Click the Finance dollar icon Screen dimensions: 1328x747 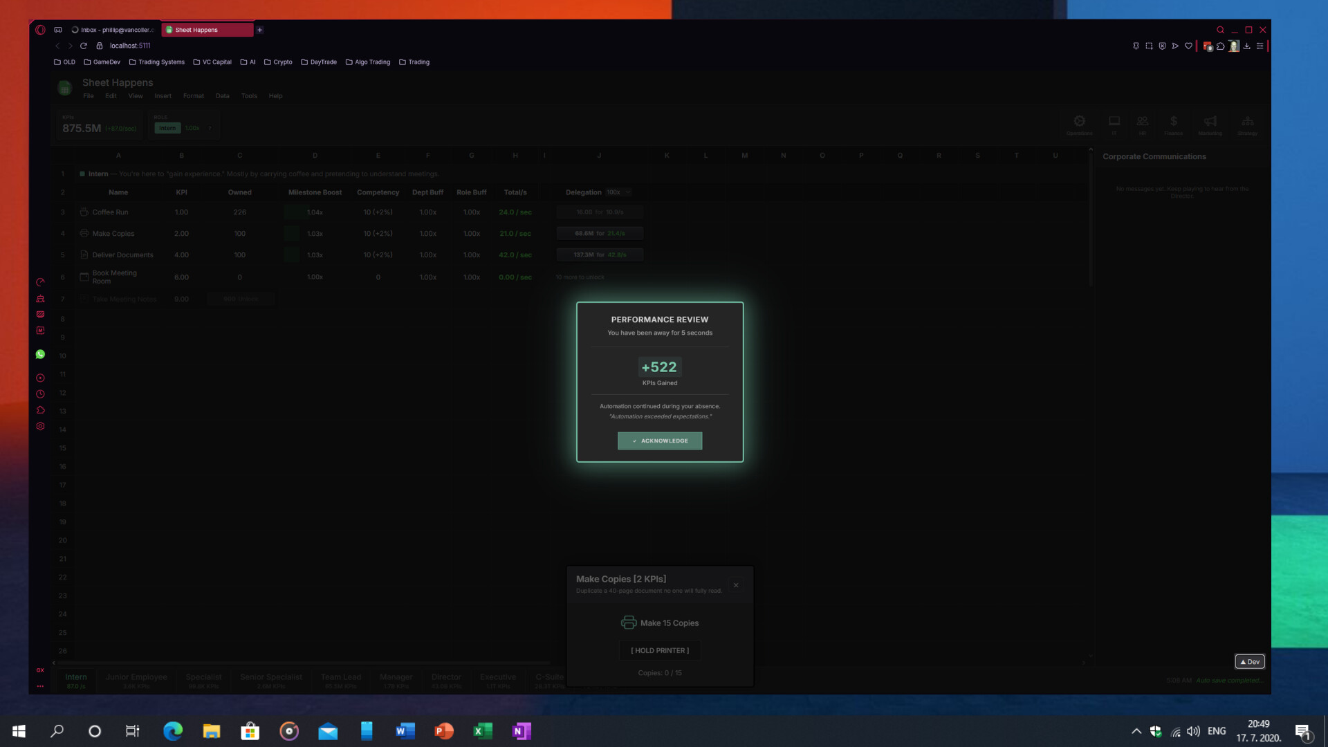(x=1173, y=120)
